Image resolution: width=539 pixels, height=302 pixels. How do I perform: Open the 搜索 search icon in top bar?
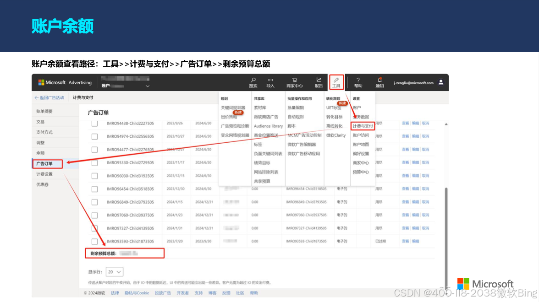[253, 82]
